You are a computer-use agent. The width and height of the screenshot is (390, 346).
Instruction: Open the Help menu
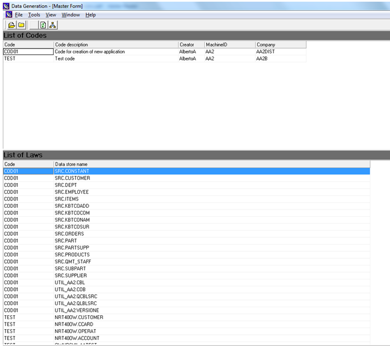[x=91, y=15]
